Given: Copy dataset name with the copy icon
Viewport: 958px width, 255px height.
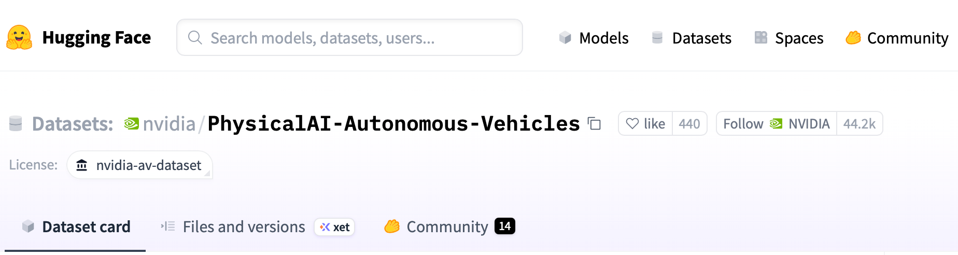Looking at the screenshot, I should 594,124.
